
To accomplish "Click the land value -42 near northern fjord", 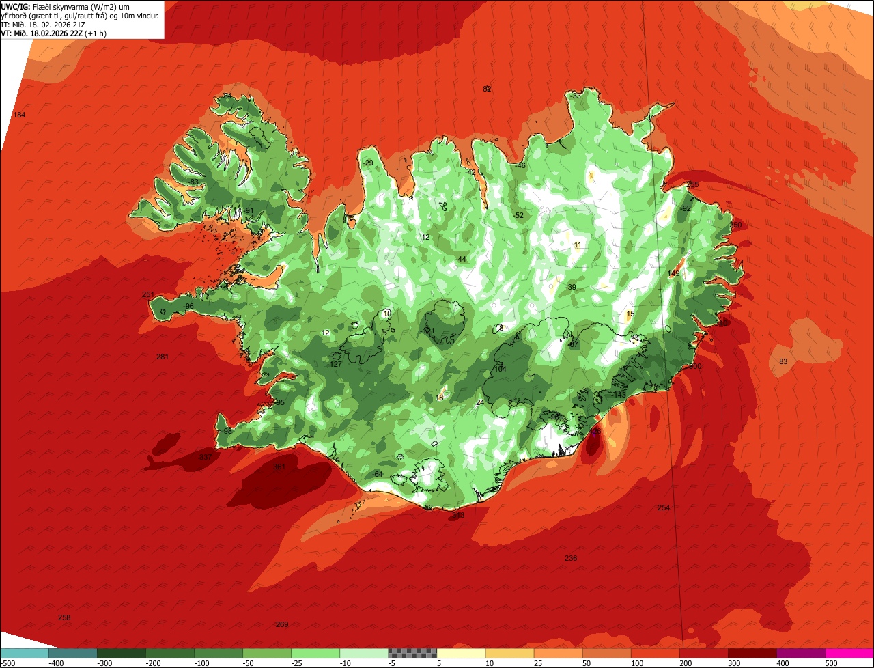I will [x=470, y=172].
